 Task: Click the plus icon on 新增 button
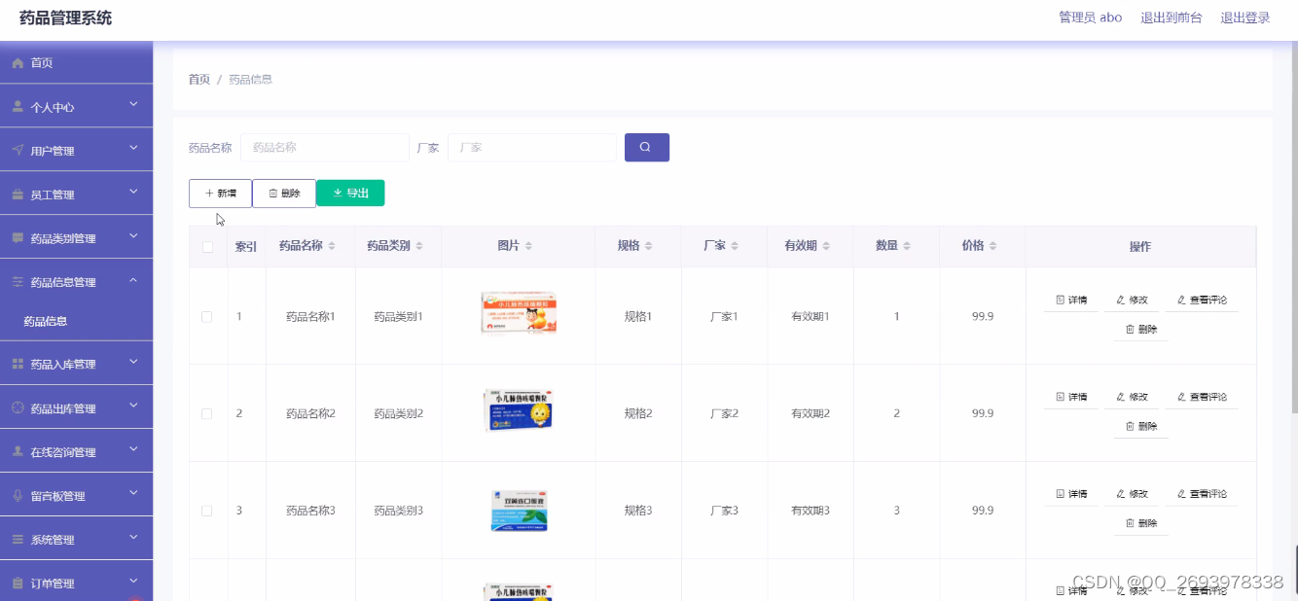207,193
